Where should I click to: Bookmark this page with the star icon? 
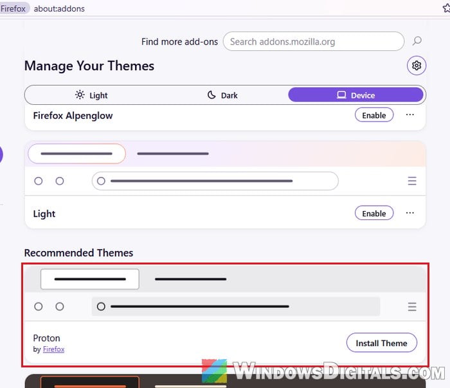click(447, 8)
